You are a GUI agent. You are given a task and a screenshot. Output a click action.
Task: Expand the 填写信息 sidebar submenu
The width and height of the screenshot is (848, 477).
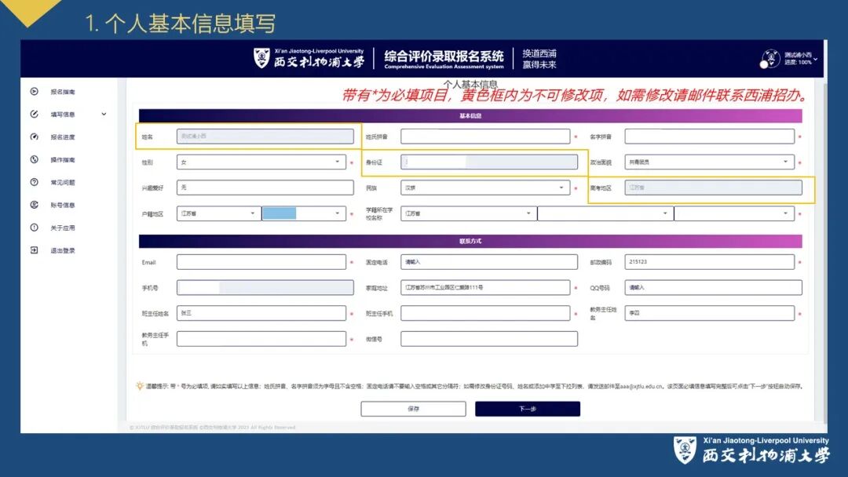click(x=104, y=114)
